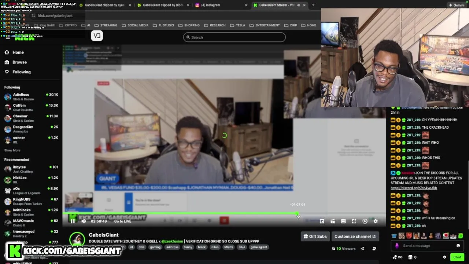This screenshot has height=264, width=469.
Task: Open player settings gear icon
Action: [376, 221]
